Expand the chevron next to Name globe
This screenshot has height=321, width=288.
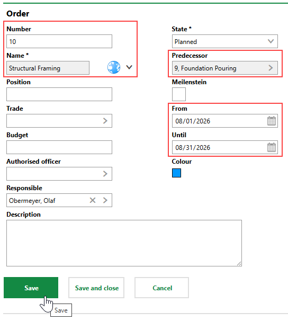coord(129,67)
